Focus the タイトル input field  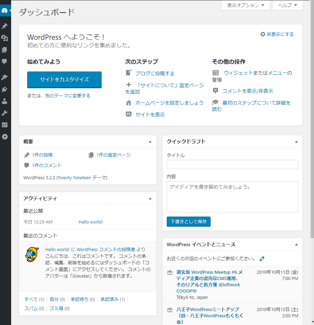point(233,164)
